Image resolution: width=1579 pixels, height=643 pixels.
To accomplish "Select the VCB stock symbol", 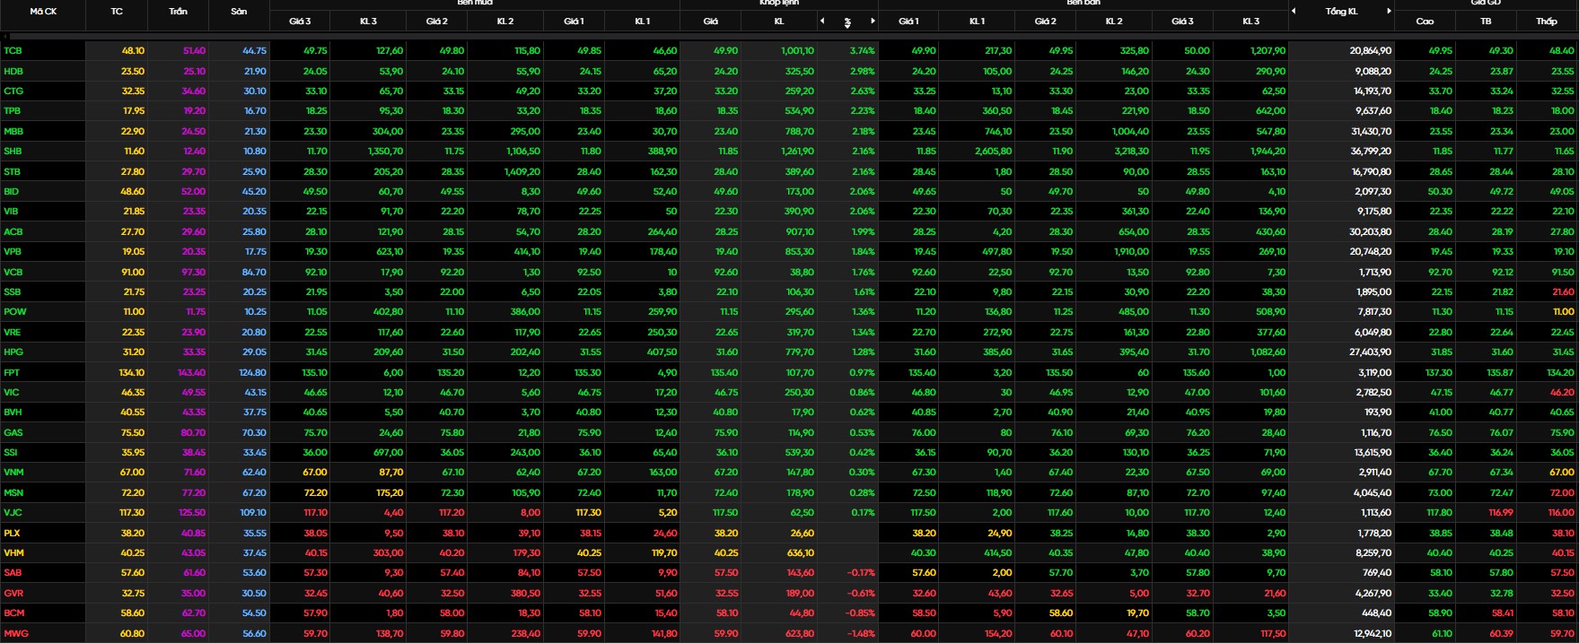I will 13,272.
